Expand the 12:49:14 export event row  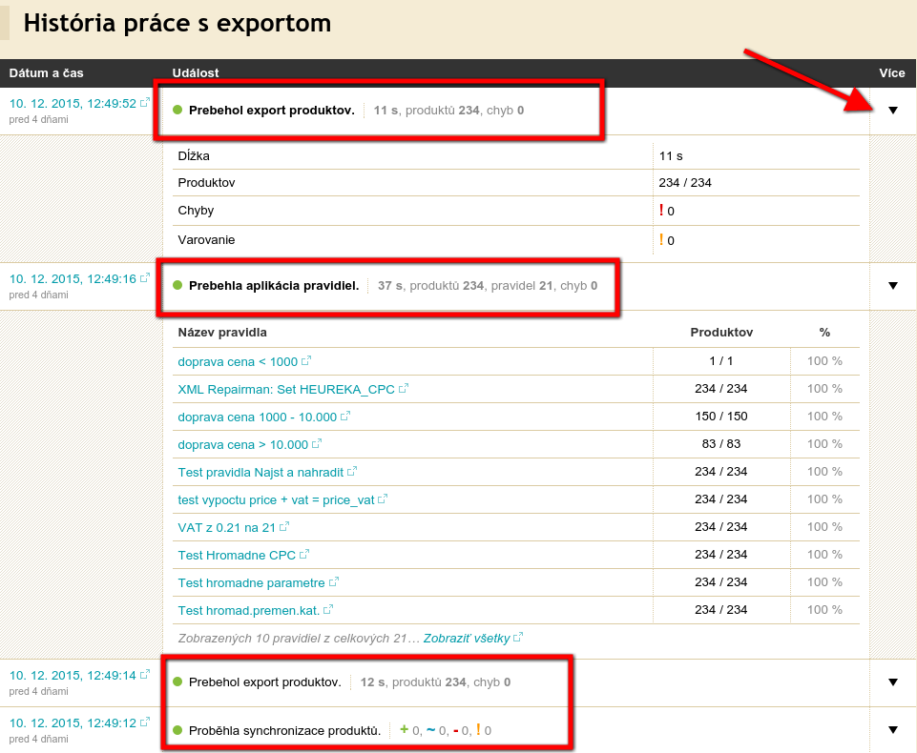pos(893,682)
